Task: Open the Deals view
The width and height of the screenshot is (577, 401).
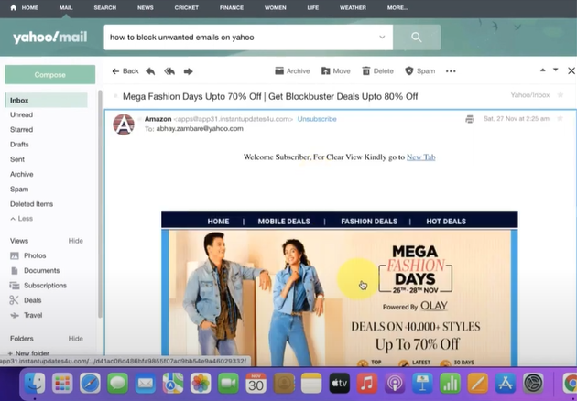Action: point(26,300)
